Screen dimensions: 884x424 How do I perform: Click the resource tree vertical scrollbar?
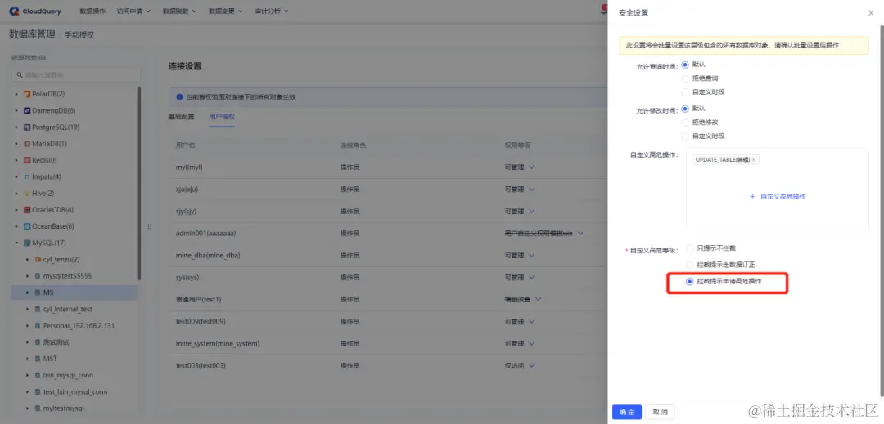(x=138, y=183)
